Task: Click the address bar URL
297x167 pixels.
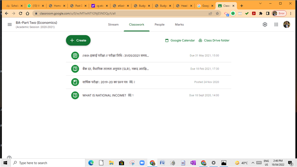Action: pyautogui.click(x=77, y=13)
